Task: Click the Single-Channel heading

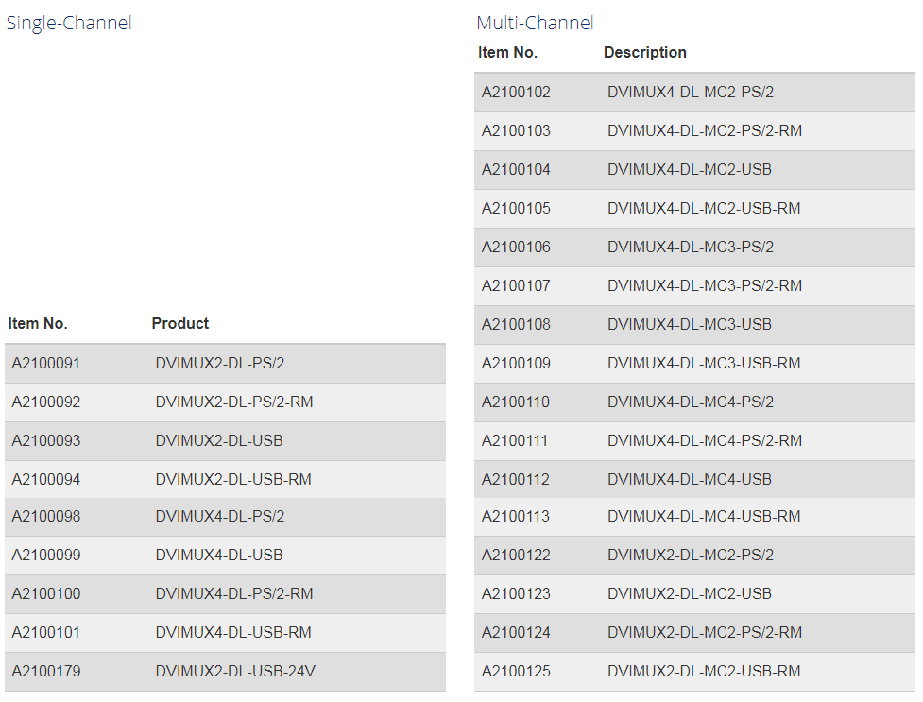Action: [69, 23]
